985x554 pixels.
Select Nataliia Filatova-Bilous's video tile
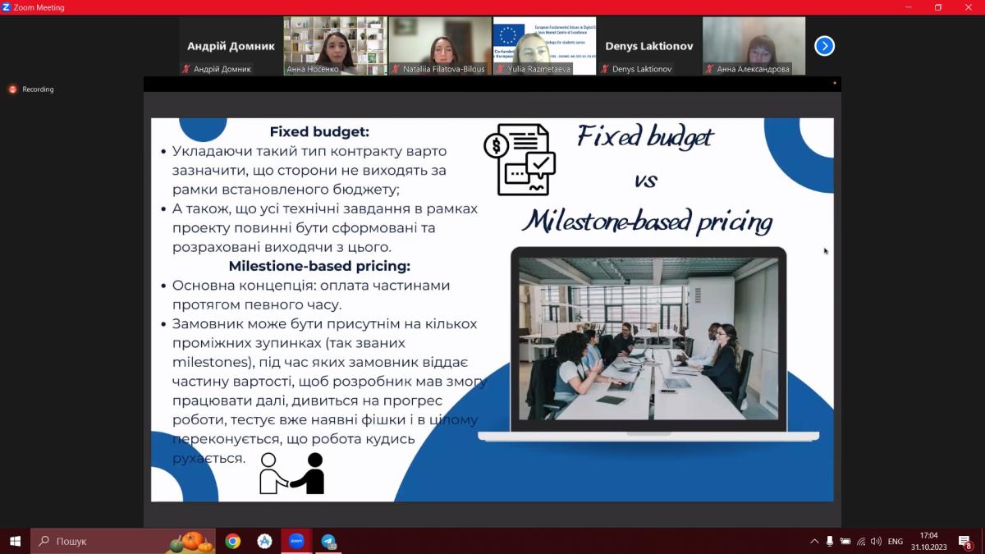tap(440, 46)
